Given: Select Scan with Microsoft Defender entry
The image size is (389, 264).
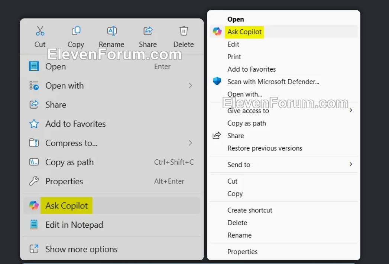Looking at the screenshot, I should click(x=273, y=82).
